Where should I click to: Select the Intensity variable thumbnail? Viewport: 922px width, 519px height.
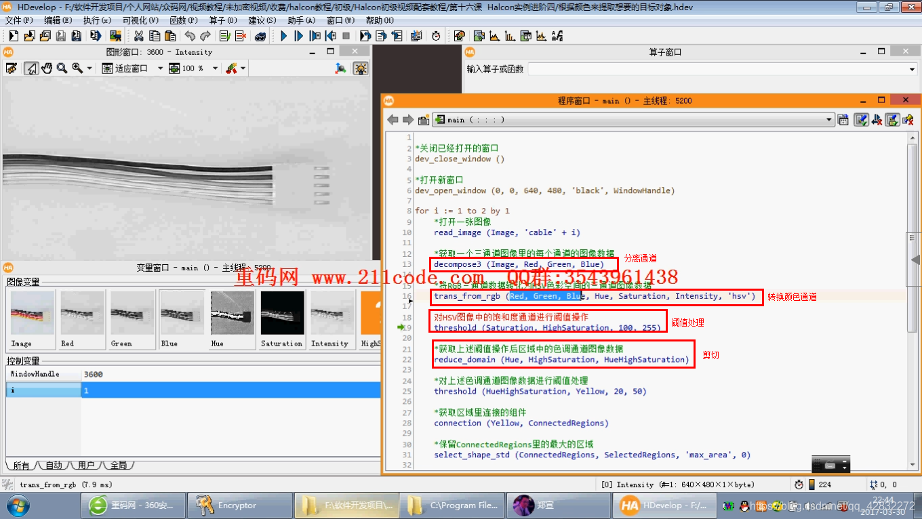pyautogui.click(x=332, y=318)
